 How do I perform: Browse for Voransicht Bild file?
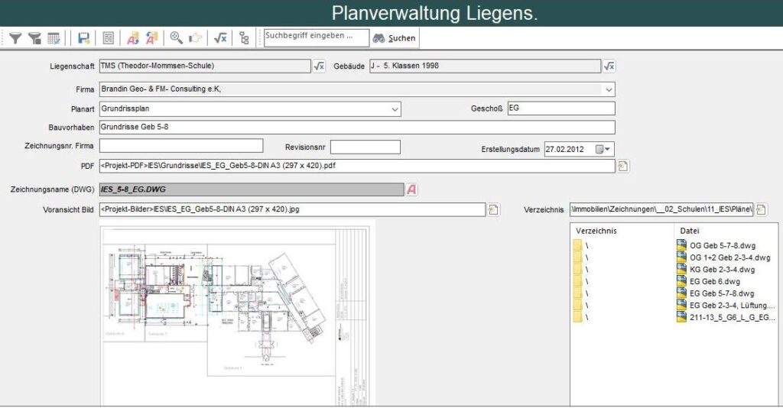click(x=493, y=209)
